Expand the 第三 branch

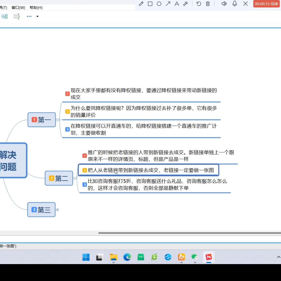57,210
